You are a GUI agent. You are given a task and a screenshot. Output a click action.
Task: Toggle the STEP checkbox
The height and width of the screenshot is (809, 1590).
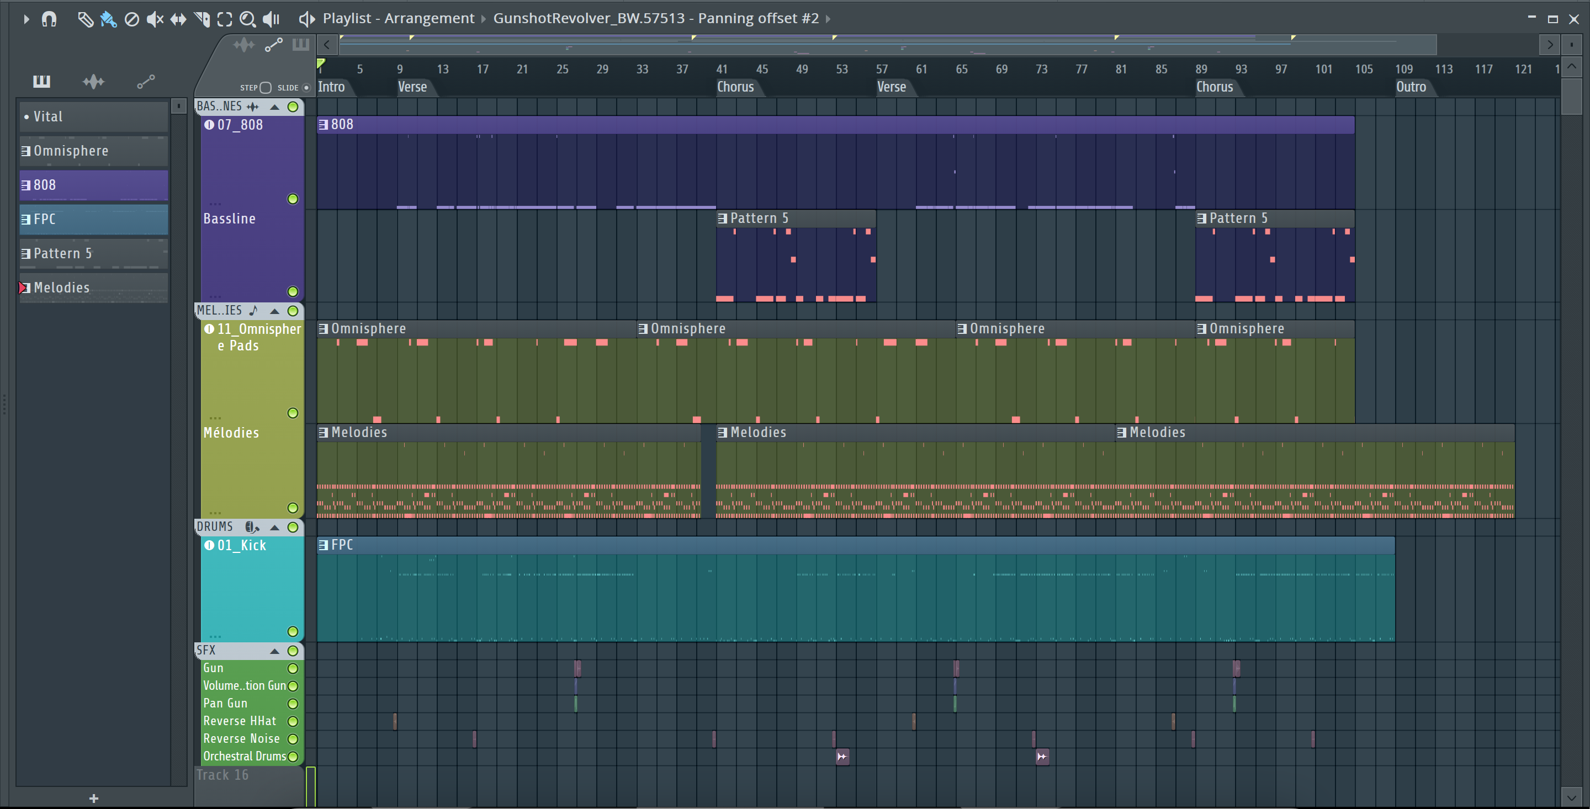pos(266,88)
